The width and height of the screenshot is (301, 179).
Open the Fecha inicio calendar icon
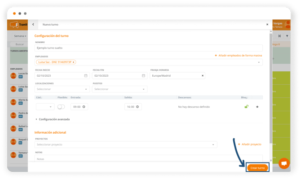[86, 76]
